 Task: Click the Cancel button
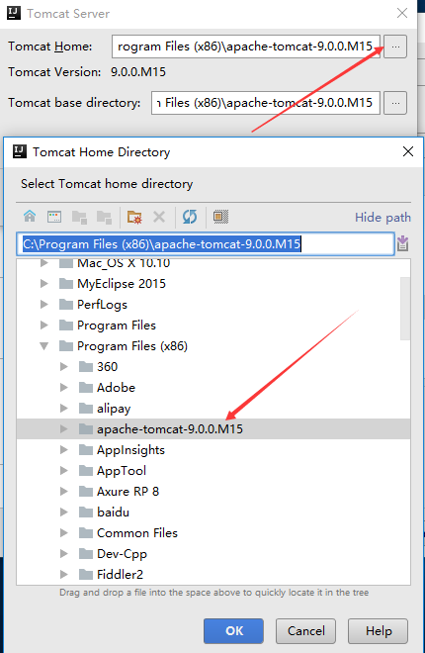[305, 631]
